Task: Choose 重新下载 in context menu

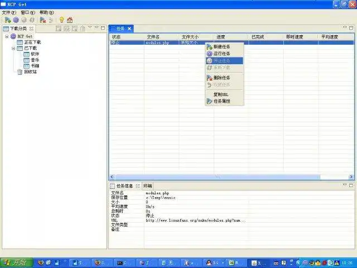Action: [x=225, y=68]
